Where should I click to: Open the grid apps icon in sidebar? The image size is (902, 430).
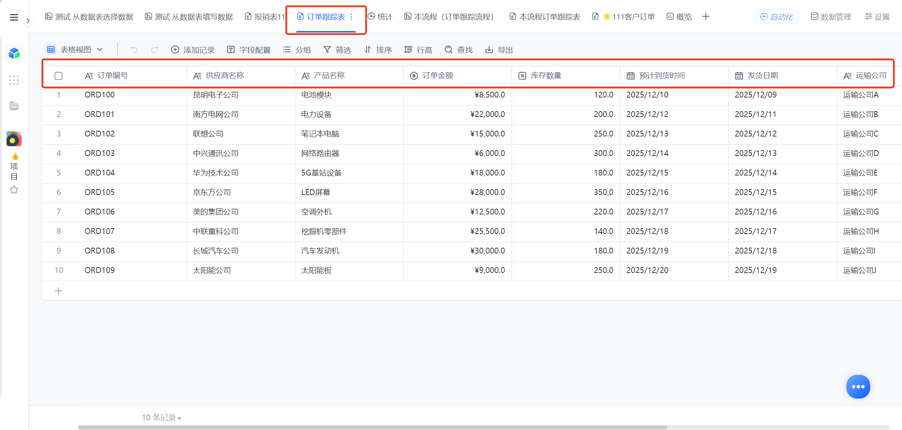[14, 80]
